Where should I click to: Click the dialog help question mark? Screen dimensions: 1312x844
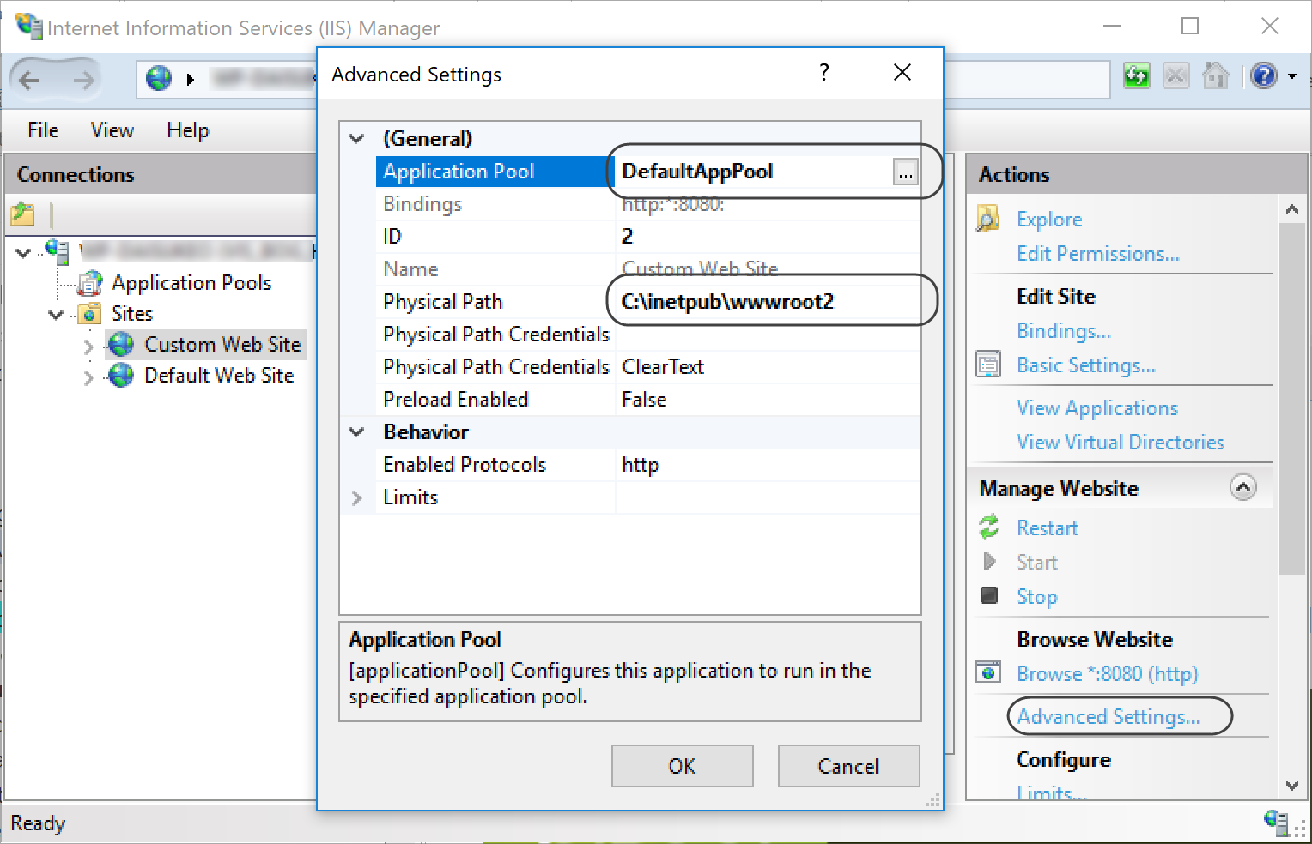point(824,73)
